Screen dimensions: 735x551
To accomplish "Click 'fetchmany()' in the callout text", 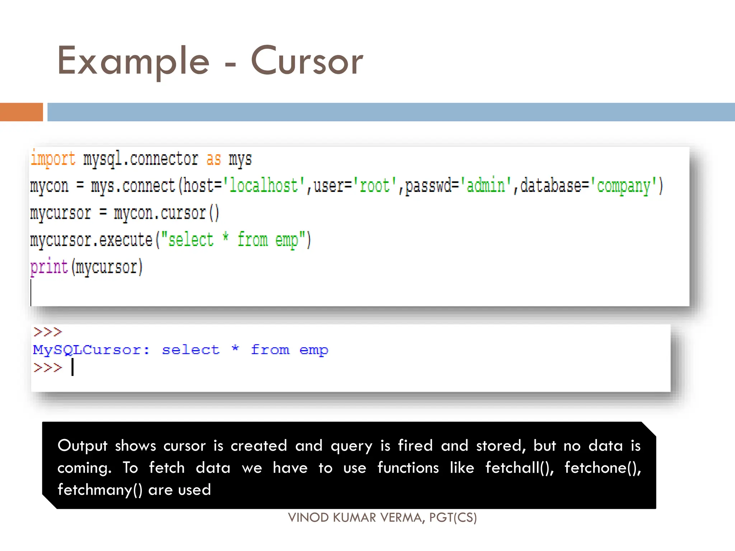I will coord(100,490).
